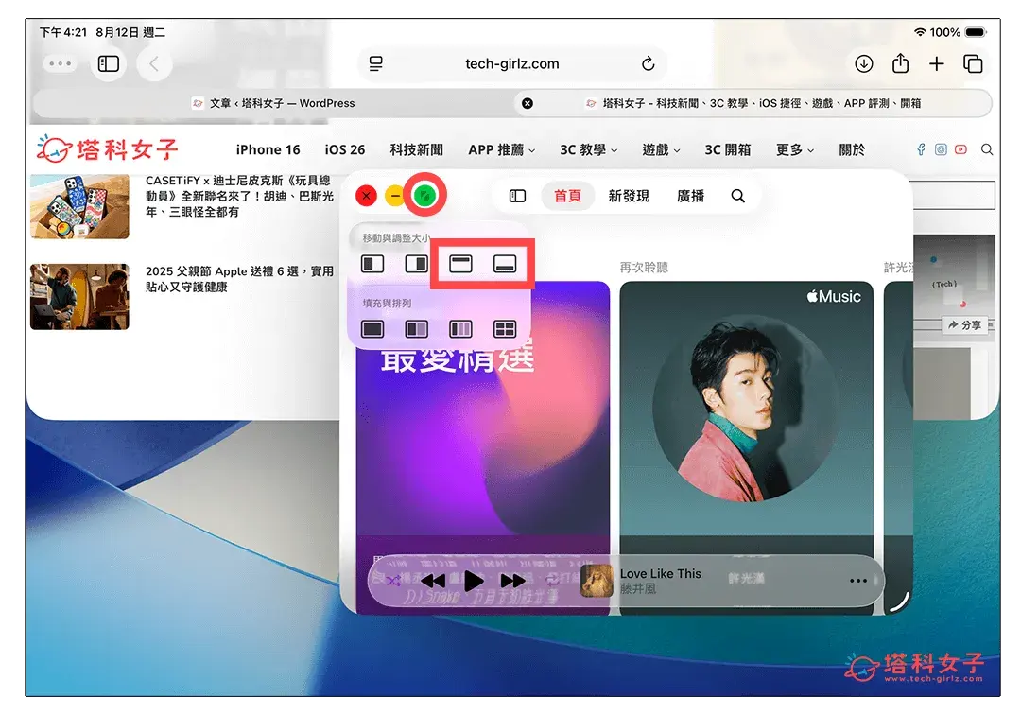Viewport: 1021px width, 715px height.
Task: Check battery 100% status indicator
Action: tap(958, 32)
